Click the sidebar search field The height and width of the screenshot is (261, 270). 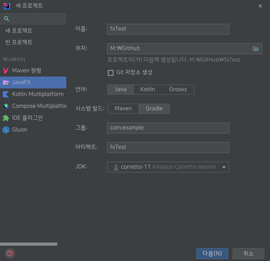pos(33,19)
